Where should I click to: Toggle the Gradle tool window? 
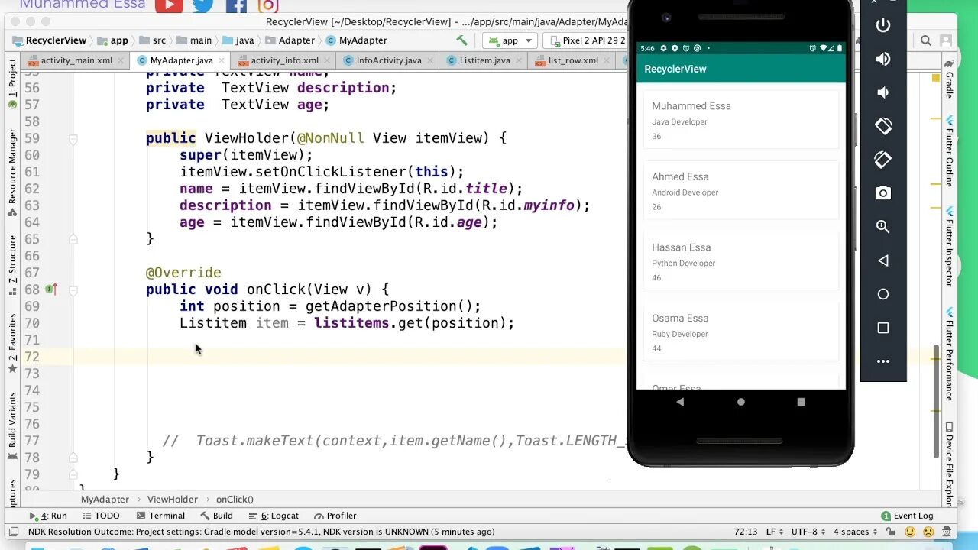(949, 79)
